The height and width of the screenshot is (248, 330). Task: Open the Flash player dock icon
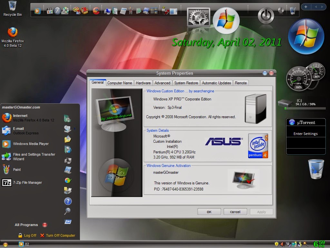pos(57,11)
